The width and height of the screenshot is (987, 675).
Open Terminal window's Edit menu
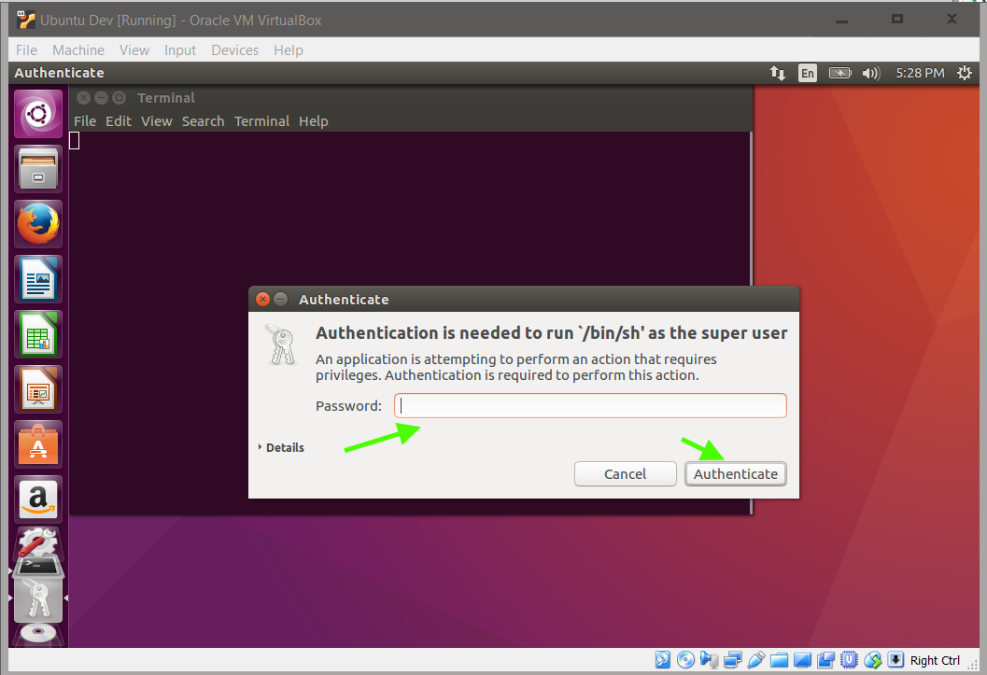click(119, 121)
